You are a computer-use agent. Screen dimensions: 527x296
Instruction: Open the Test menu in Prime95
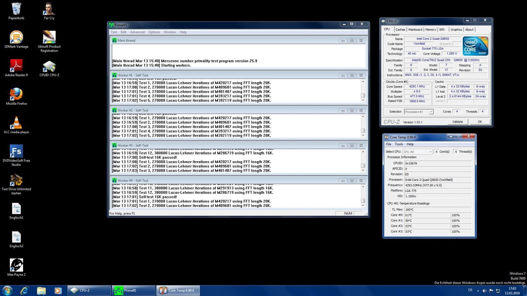point(114,32)
